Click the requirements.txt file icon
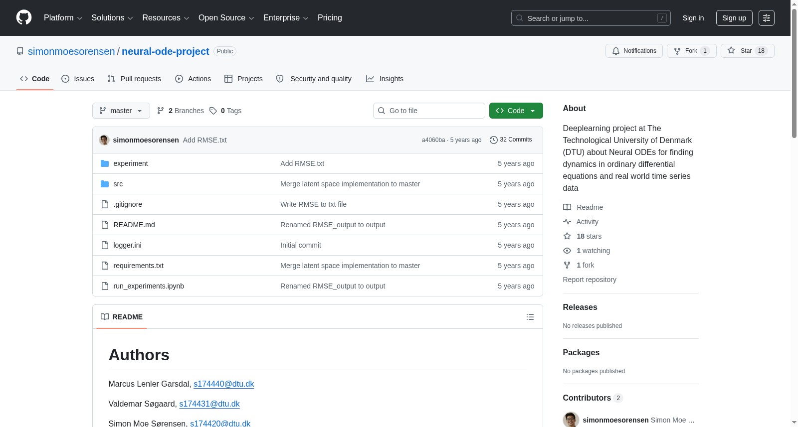Screen dimensions: 798x427 point(105,266)
